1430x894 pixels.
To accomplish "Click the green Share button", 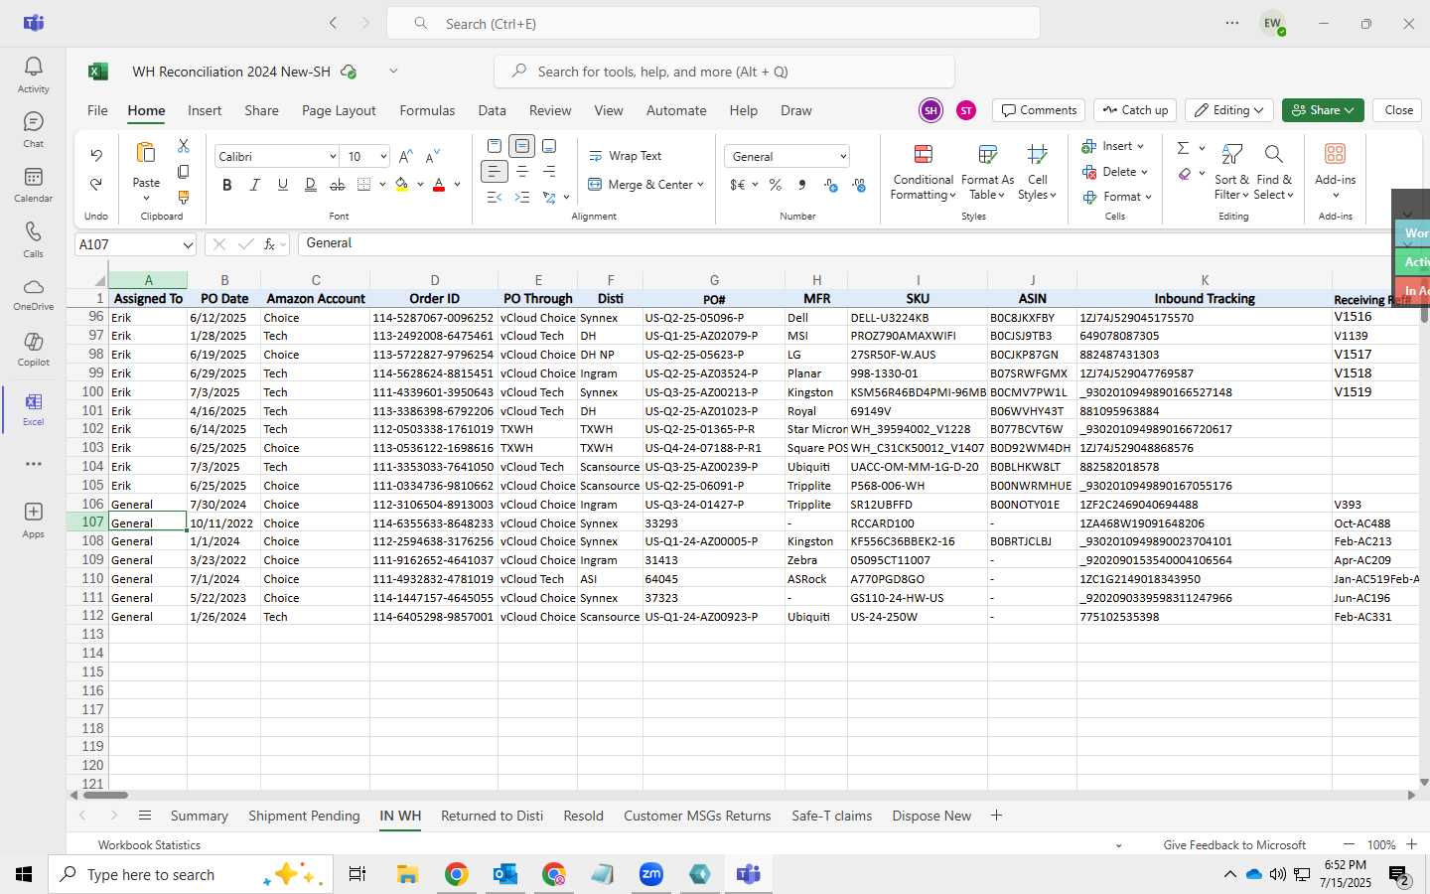I will click(x=1323, y=110).
